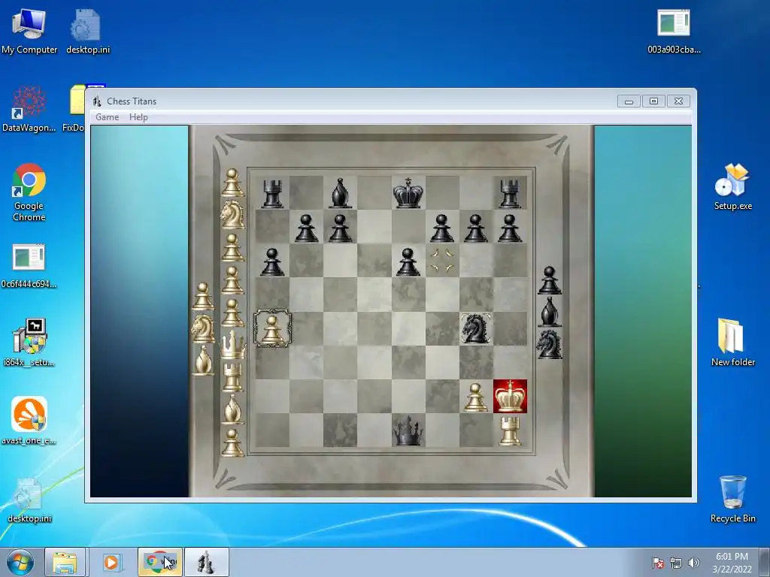Click the black king on the top row
The width and height of the screenshot is (770, 577).
click(x=408, y=193)
